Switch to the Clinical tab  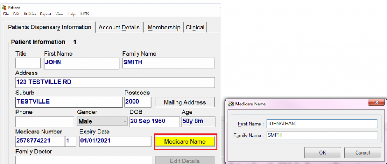click(195, 28)
